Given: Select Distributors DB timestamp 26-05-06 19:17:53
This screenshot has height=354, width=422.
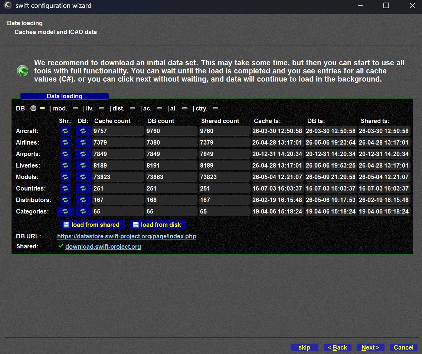Looking at the screenshot, I should click(331, 200).
